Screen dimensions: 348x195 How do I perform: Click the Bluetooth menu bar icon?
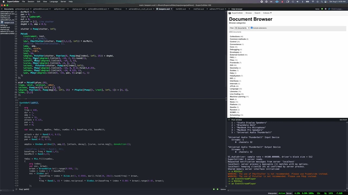click(x=302, y=2)
